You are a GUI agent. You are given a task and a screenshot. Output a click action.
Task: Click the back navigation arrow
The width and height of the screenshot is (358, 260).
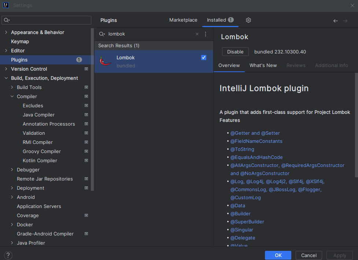click(x=335, y=21)
